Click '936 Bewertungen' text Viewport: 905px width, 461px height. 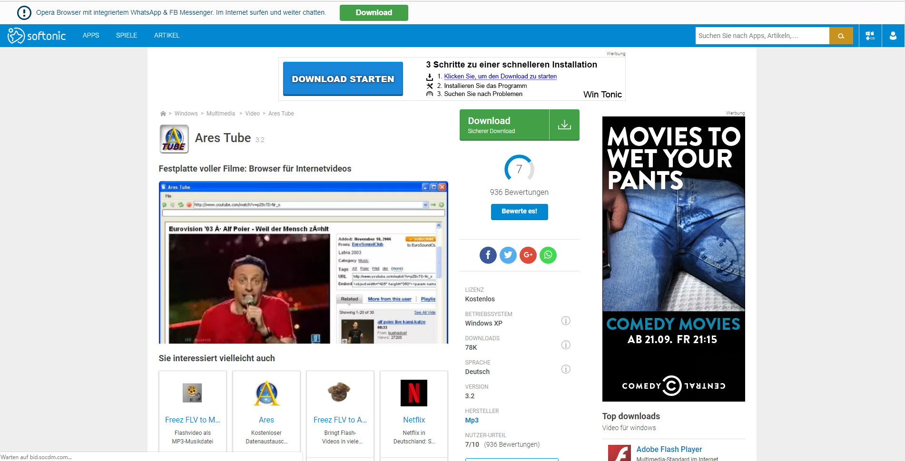coord(519,192)
